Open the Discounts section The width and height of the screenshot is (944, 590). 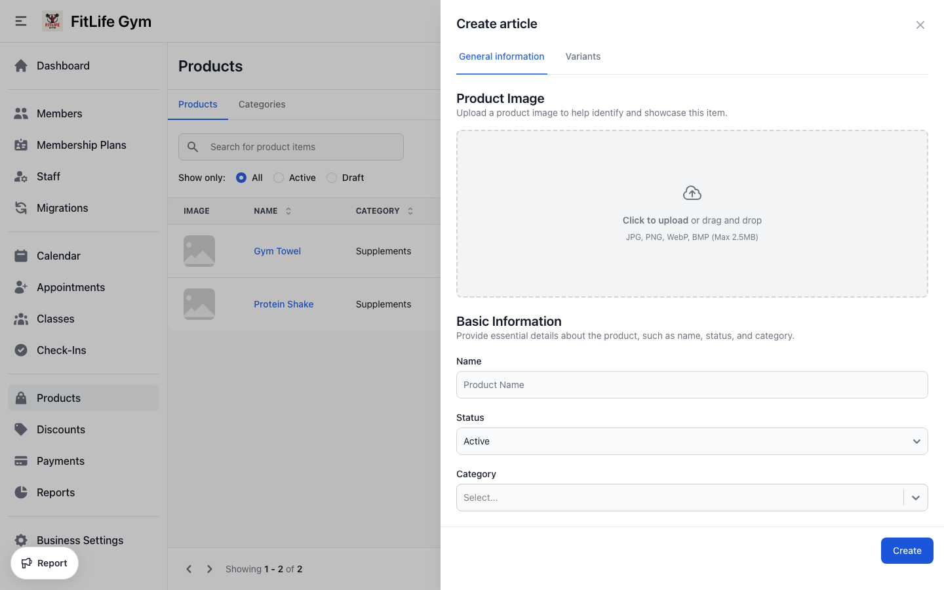[61, 429]
